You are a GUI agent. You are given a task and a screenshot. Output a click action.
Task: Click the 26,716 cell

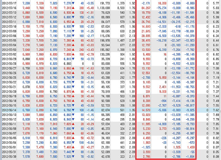(x=146, y=22)
